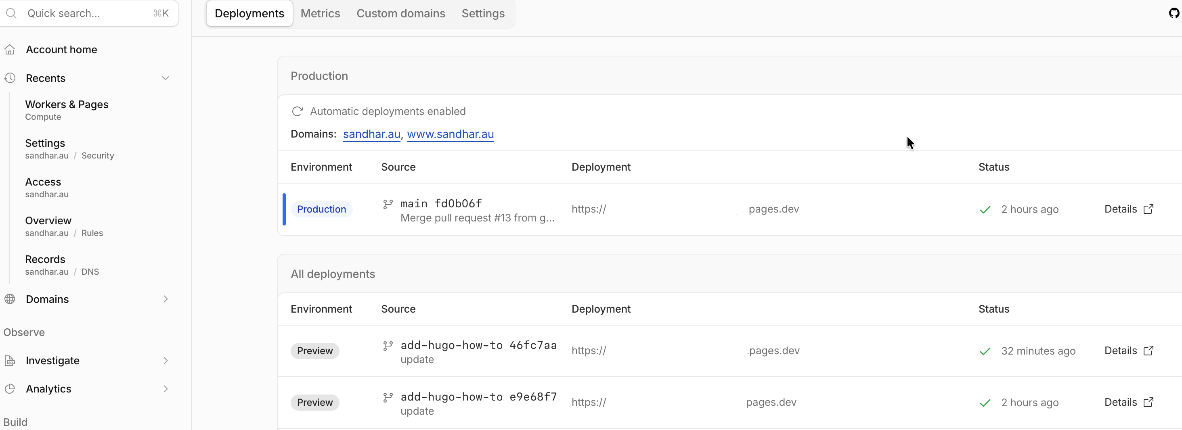Open the Metrics tab
Image resolution: width=1182 pixels, height=430 pixels.
320,13
